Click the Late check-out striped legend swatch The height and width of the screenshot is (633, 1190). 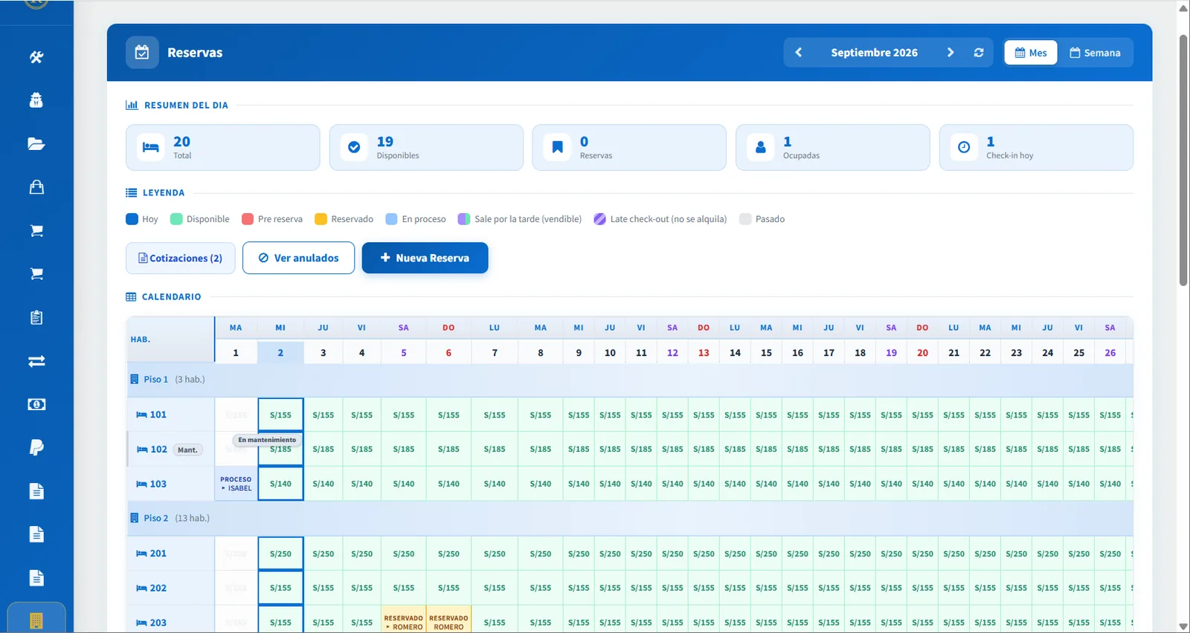599,219
